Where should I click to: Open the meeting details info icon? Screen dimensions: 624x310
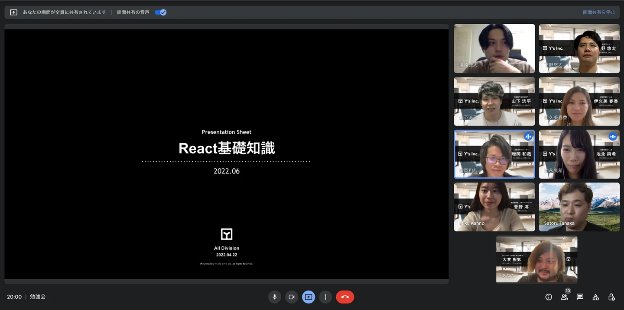click(x=549, y=297)
